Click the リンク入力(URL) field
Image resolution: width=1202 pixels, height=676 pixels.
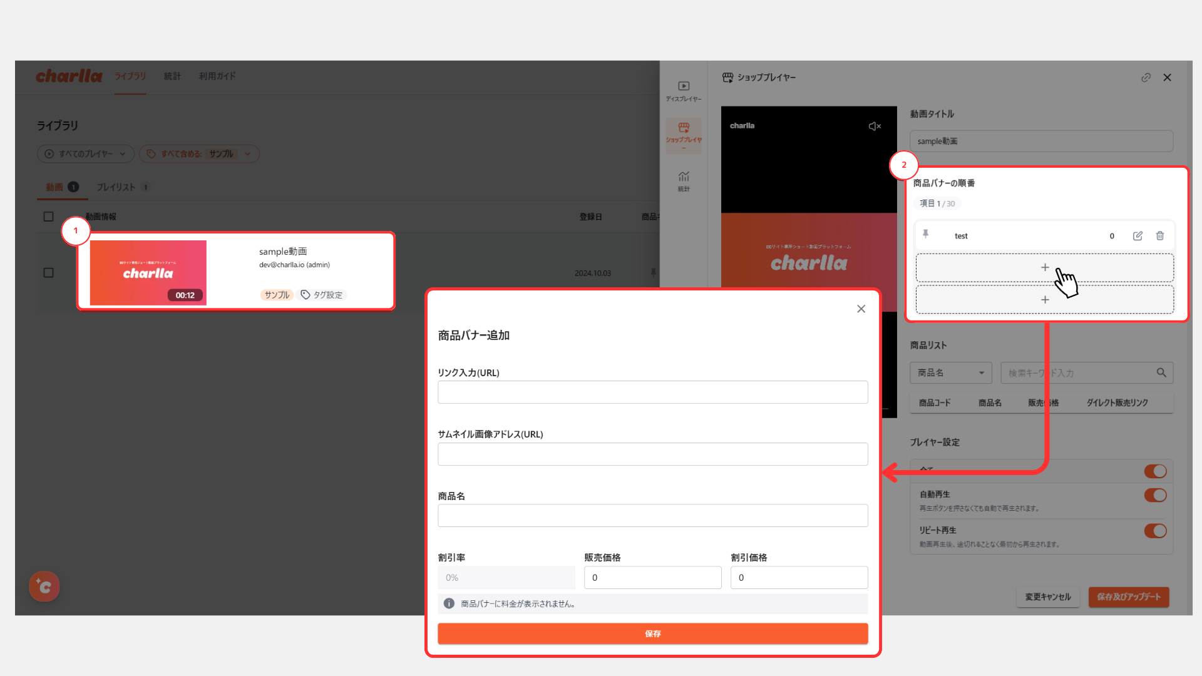[x=653, y=392]
